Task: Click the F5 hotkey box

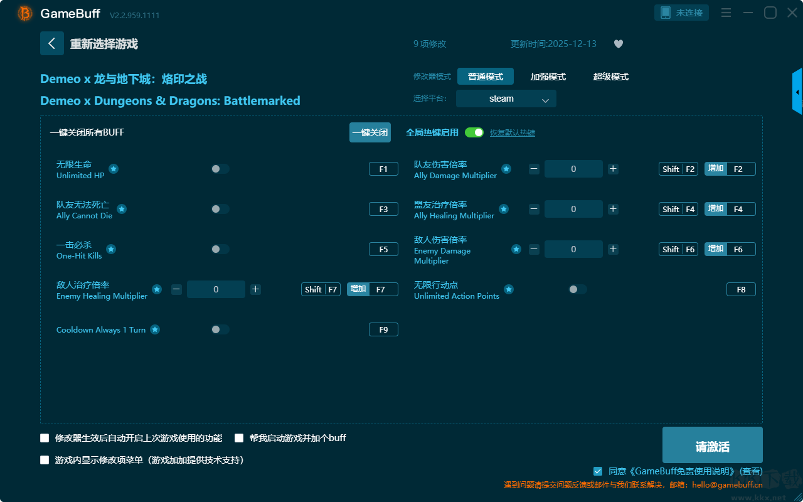Action: (x=383, y=249)
